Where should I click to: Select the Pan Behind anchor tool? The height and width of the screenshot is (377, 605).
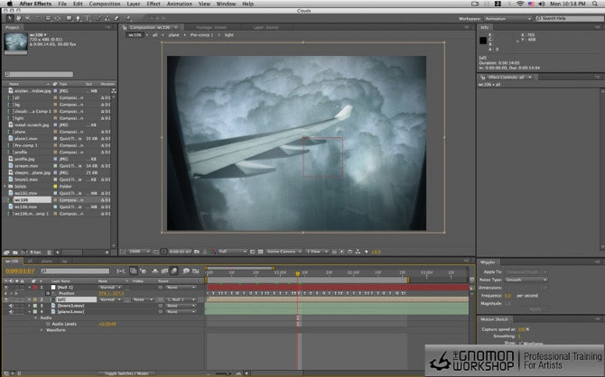[58, 18]
